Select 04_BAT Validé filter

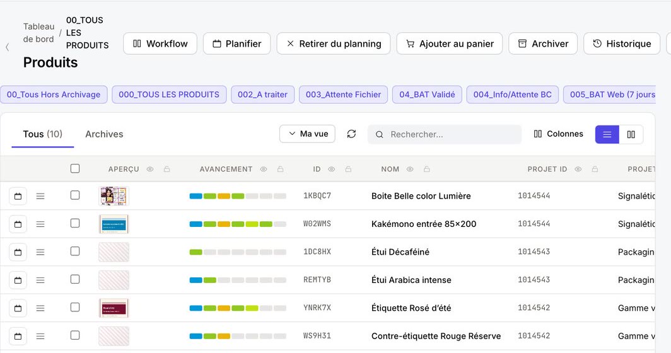[x=427, y=95]
